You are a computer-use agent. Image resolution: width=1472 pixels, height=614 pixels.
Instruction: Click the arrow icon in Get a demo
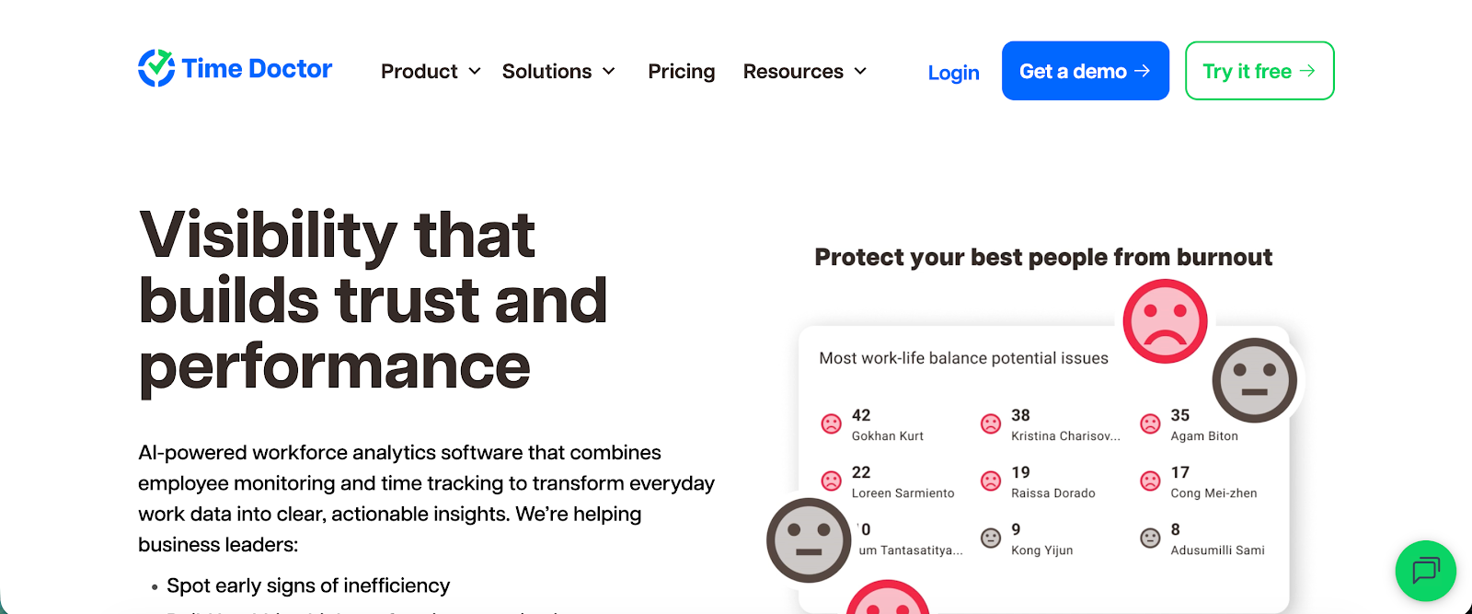coord(1142,71)
